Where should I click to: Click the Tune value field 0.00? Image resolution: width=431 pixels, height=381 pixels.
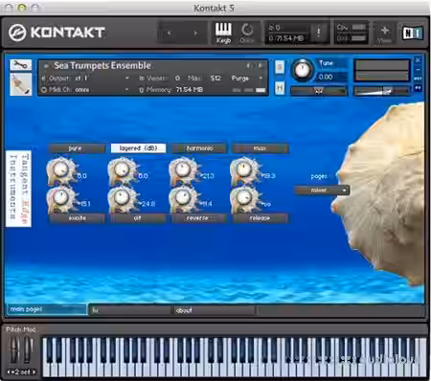[x=326, y=77]
